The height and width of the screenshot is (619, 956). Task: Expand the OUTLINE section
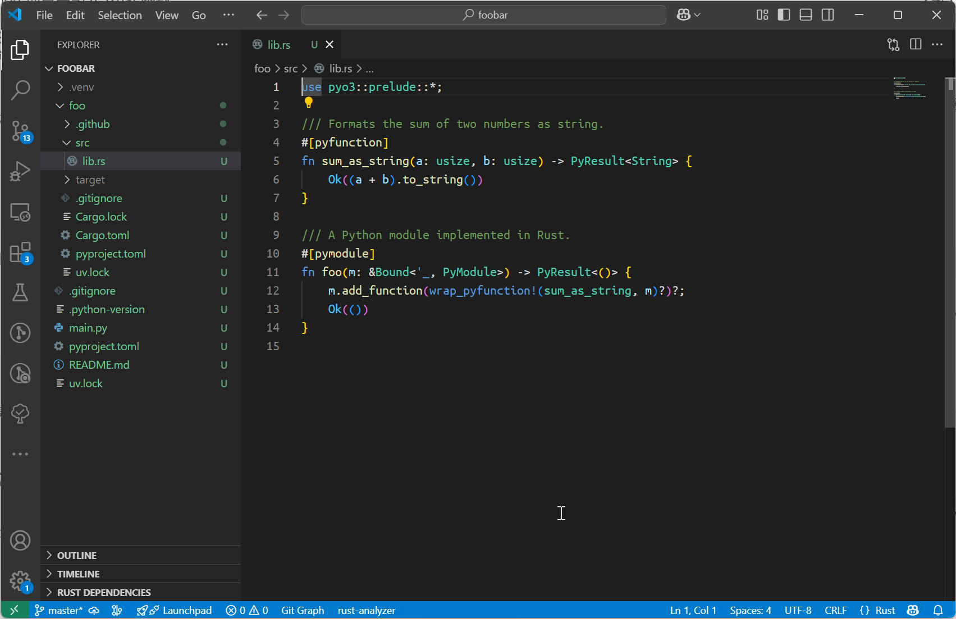[x=141, y=555]
